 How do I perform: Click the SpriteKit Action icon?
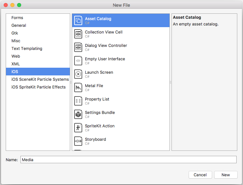[78, 128]
